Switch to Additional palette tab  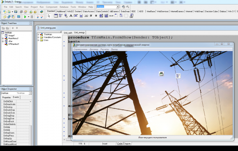(61, 11)
